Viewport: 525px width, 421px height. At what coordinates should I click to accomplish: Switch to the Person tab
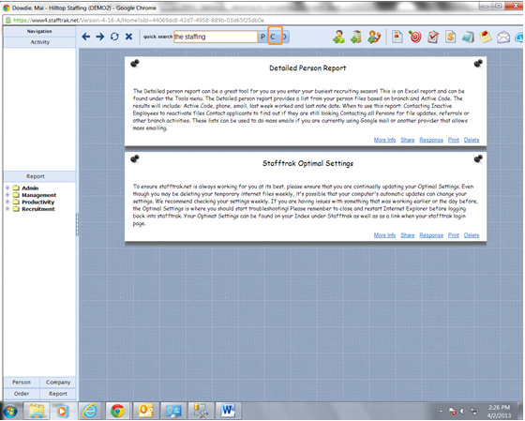(x=22, y=383)
